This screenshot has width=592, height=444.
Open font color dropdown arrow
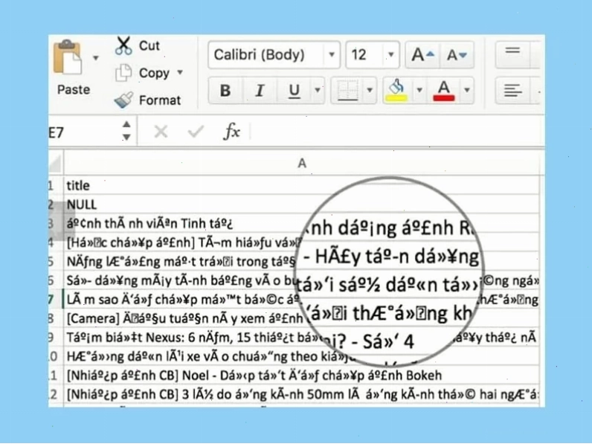tap(467, 90)
